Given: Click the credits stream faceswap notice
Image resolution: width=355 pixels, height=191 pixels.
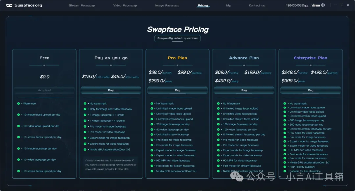Looking at the screenshot, I should coord(111,165).
